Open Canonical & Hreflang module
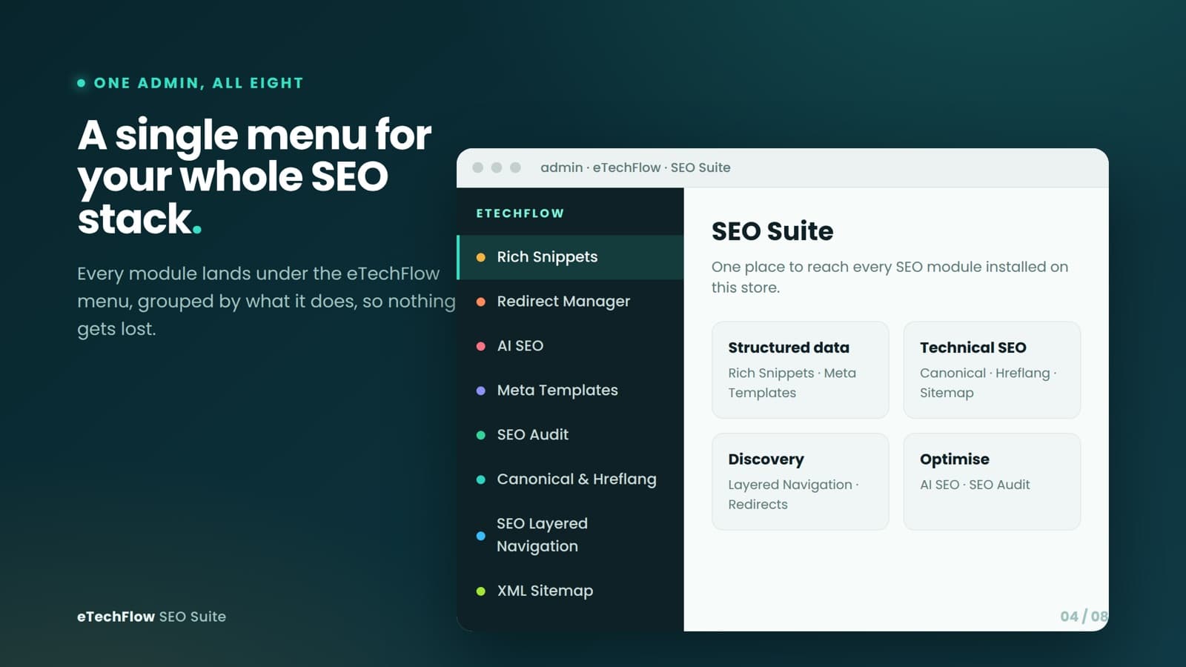 click(x=571, y=479)
